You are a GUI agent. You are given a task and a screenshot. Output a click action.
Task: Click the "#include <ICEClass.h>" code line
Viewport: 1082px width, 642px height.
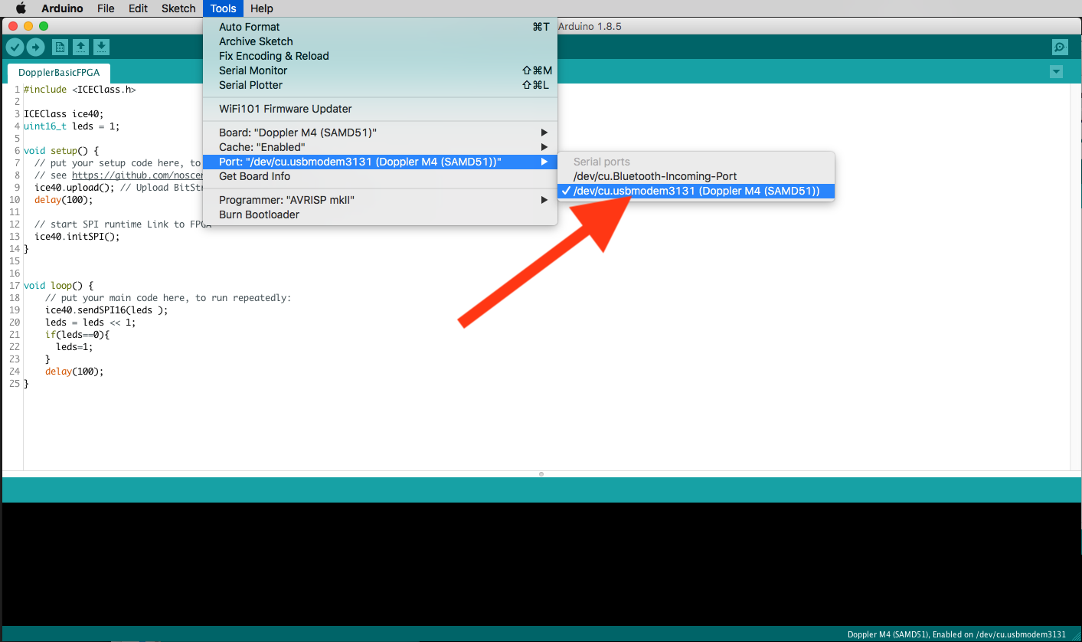(80, 90)
